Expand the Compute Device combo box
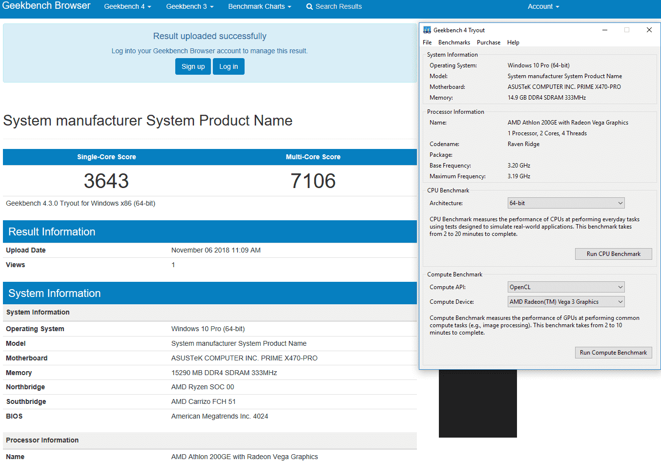 tap(566, 302)
